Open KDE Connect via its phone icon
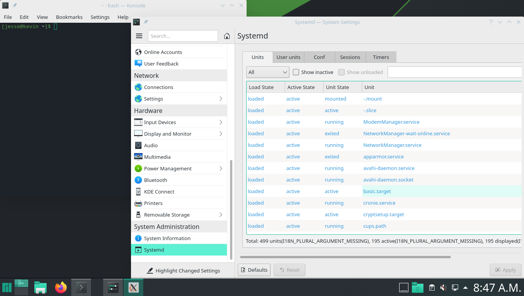Viewport: 524px width, 296px height. point(138,192)
